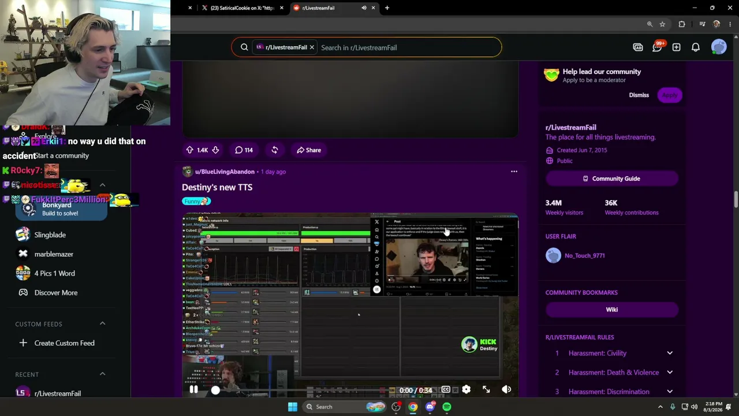Click the award icon beside the comments count

(x=275, y=150)
